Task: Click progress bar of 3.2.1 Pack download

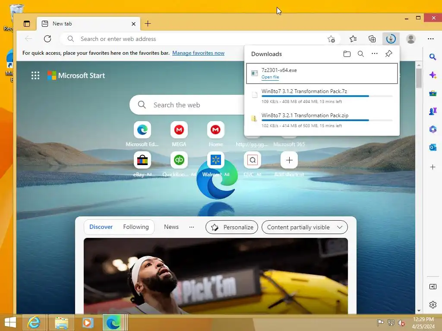Action: coord(327,121)
